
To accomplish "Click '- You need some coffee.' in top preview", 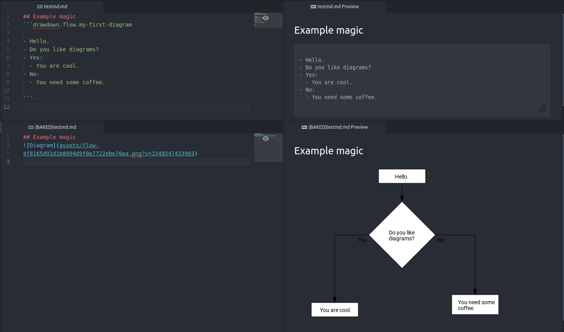I will point(341,97).
